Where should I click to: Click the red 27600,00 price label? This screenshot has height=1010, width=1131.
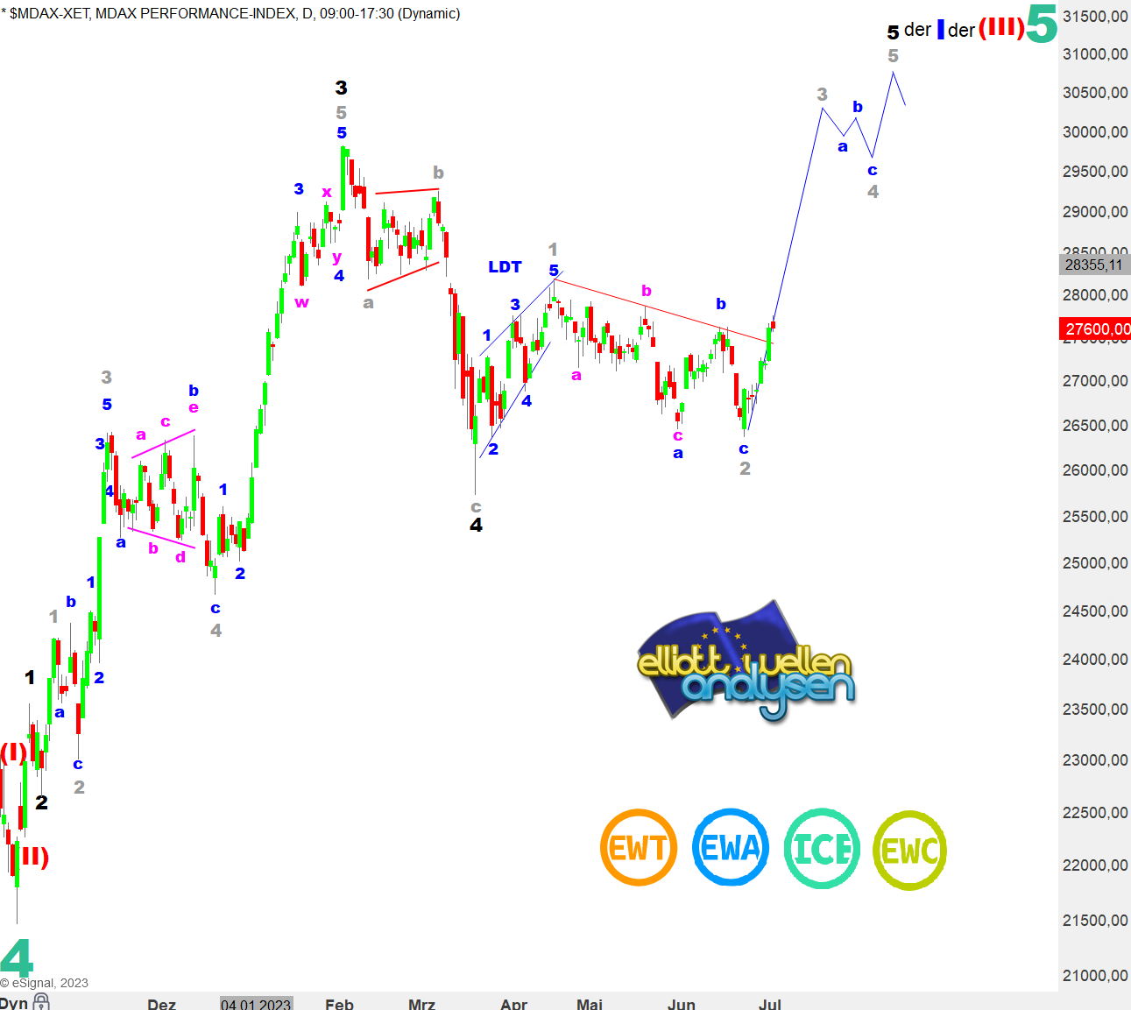pyautogui.click(x=1095, y=329)
